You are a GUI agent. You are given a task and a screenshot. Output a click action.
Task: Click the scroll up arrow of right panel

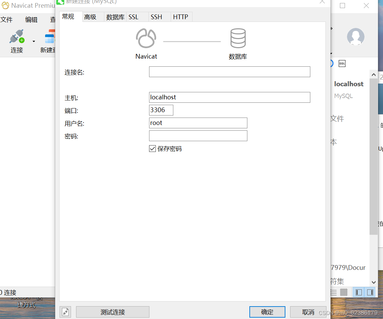(x=374, y=75)
